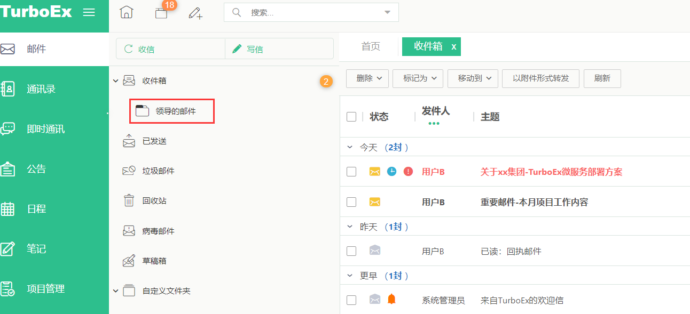Collapse the 昨天 mail group

click(350, 227)
